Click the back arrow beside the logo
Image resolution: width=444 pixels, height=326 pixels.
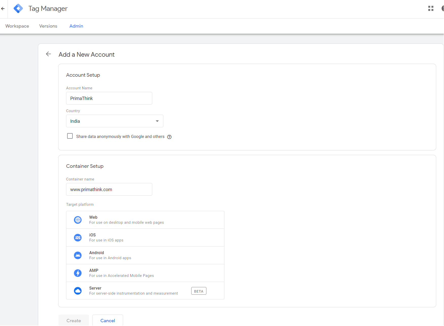pos(3,9)
